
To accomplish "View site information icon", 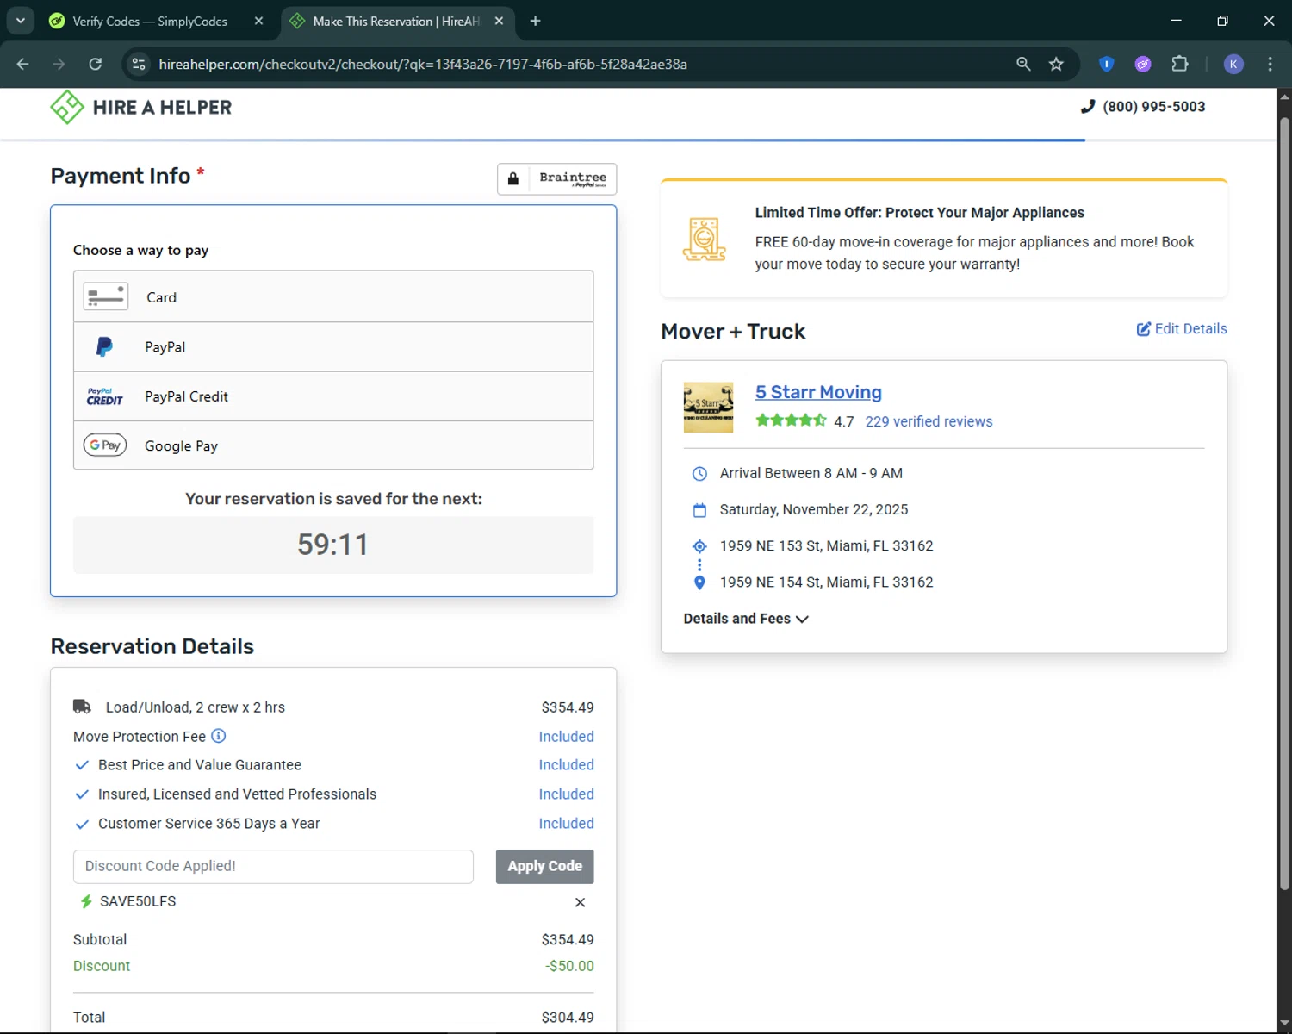I will pyautogui.click(x=138, y=64).
